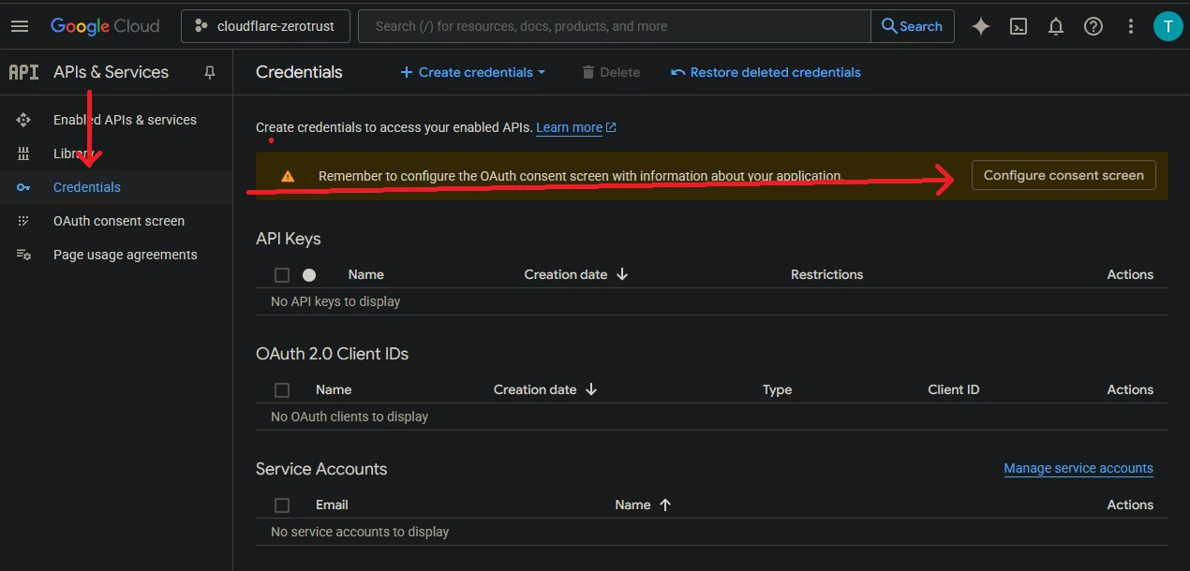Click the API Keys Restrictions column header

tap(826, 274)
